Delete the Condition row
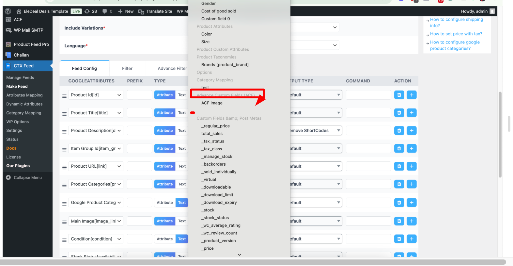 point(399,239)
